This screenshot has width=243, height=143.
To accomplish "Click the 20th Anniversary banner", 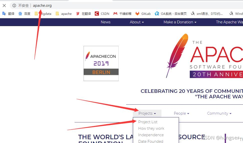I will [216, 74].
